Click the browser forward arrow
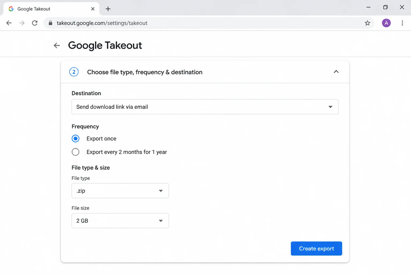This screenshot has width=411, height=274. point(22,23)
